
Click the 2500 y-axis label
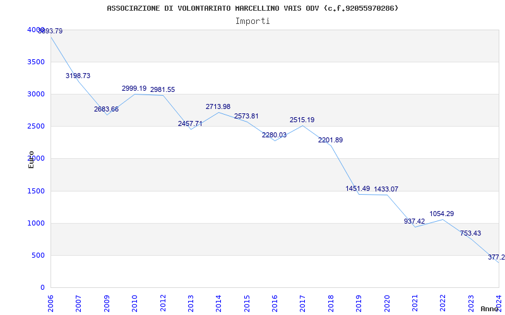pyautogui.click(x=35, y=126)
